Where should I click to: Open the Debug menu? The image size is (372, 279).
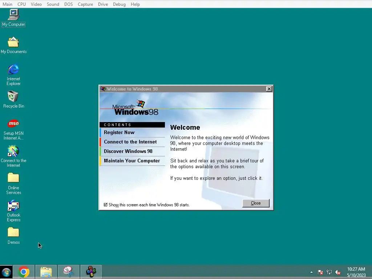[119, 4]
